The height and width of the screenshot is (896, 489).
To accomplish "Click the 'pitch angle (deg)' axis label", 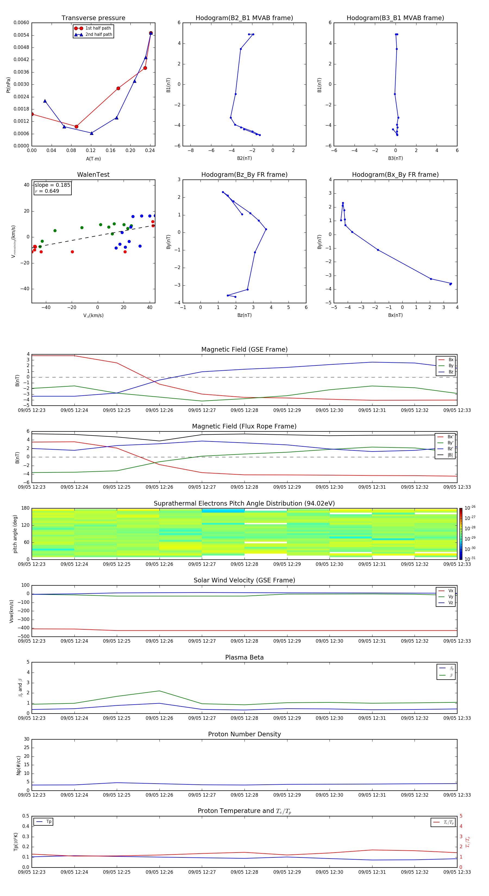I will tap(15, 534).
